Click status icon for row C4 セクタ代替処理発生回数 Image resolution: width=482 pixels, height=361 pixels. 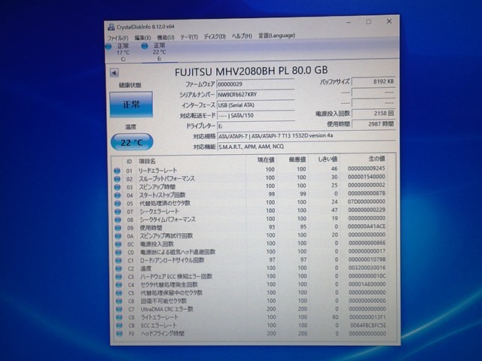119,285
